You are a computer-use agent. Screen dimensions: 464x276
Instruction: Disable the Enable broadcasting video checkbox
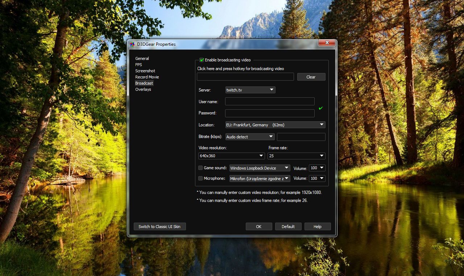pyautogui.click(x=202, y=60)
